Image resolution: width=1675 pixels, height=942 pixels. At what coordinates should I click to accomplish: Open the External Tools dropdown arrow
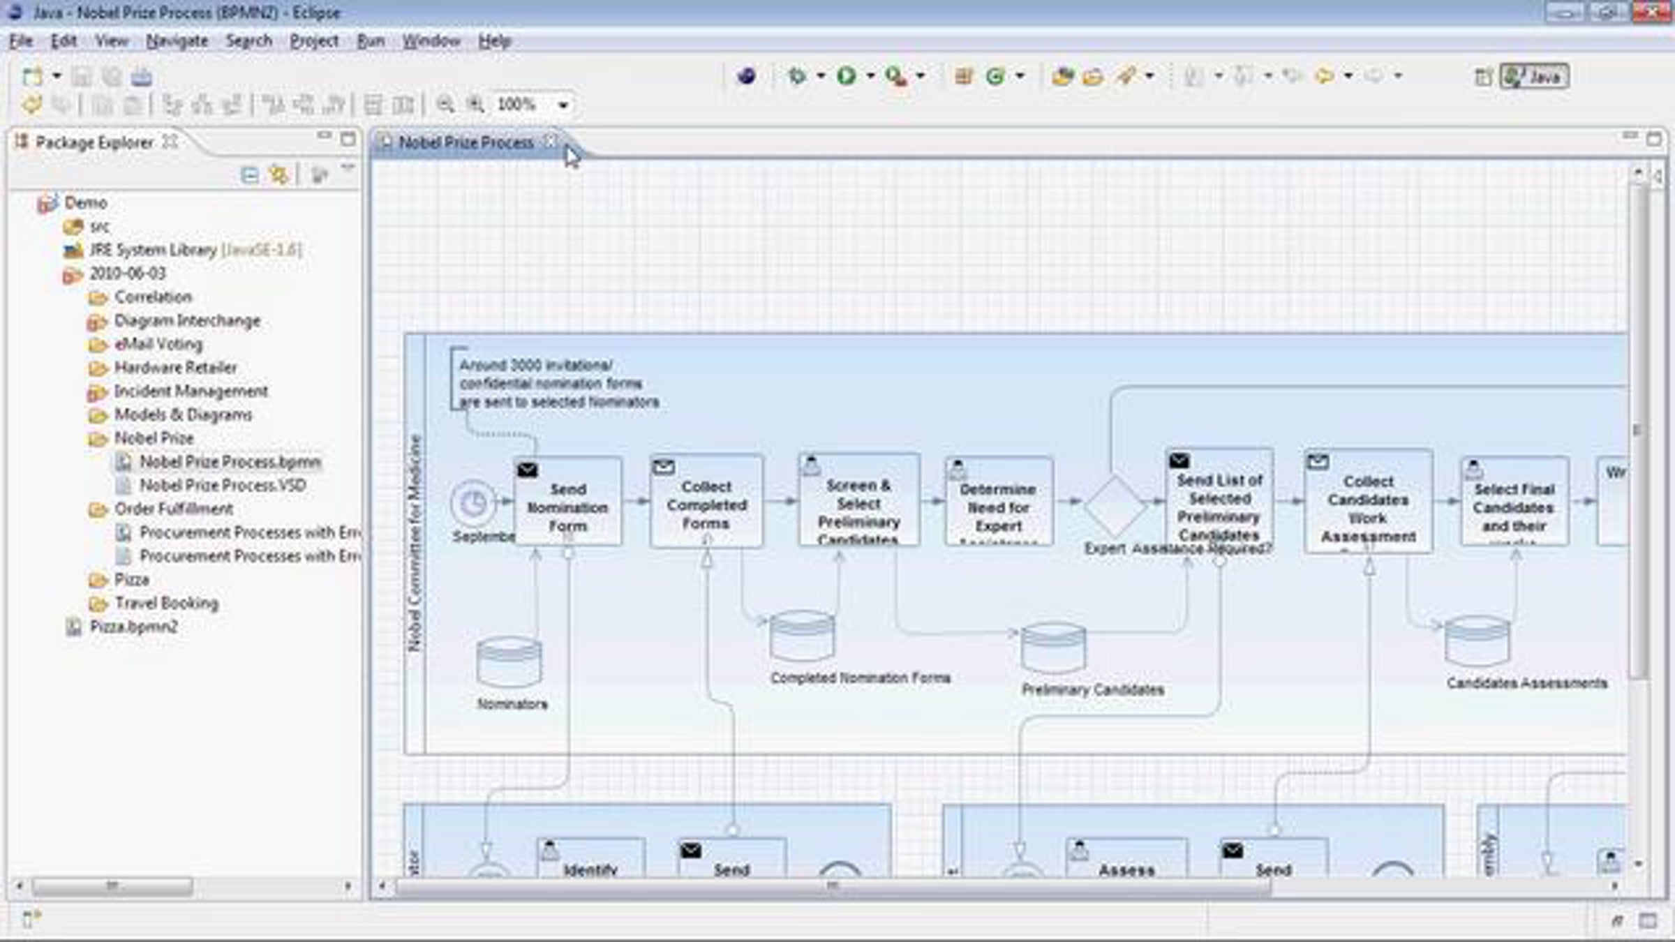(921, 75)
